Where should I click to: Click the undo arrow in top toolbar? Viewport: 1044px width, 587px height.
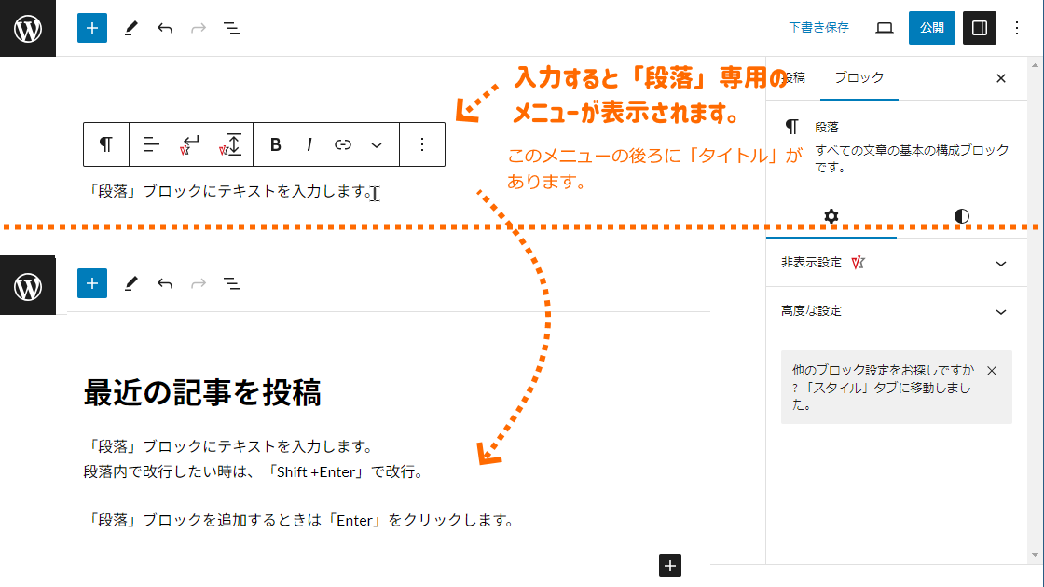click(165, 28)
